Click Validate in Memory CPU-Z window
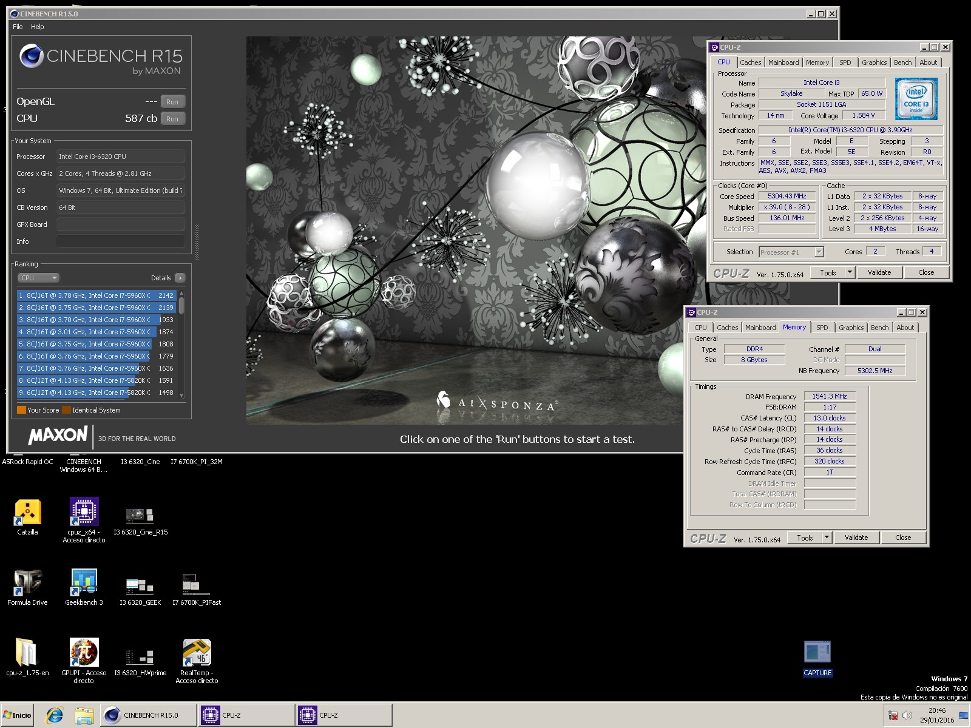Viewport: 971px width, 728px height. tap(856, 538)
